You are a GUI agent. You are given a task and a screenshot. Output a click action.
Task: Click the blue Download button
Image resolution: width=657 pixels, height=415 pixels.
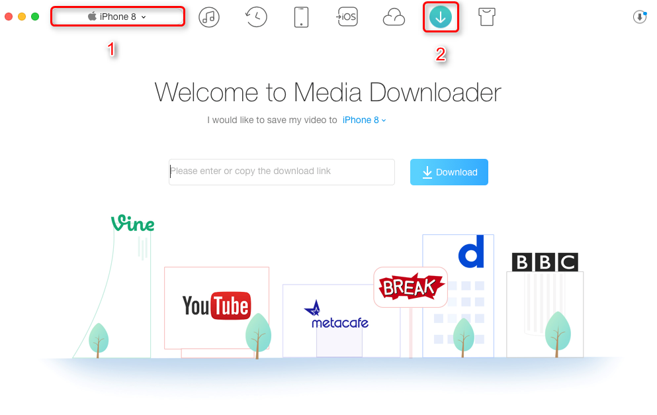pyautogui.click(x=449, y=172)
